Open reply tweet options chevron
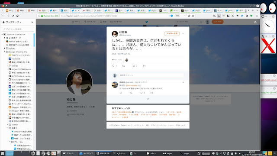The image size is (277, 156). click(183, 82)
